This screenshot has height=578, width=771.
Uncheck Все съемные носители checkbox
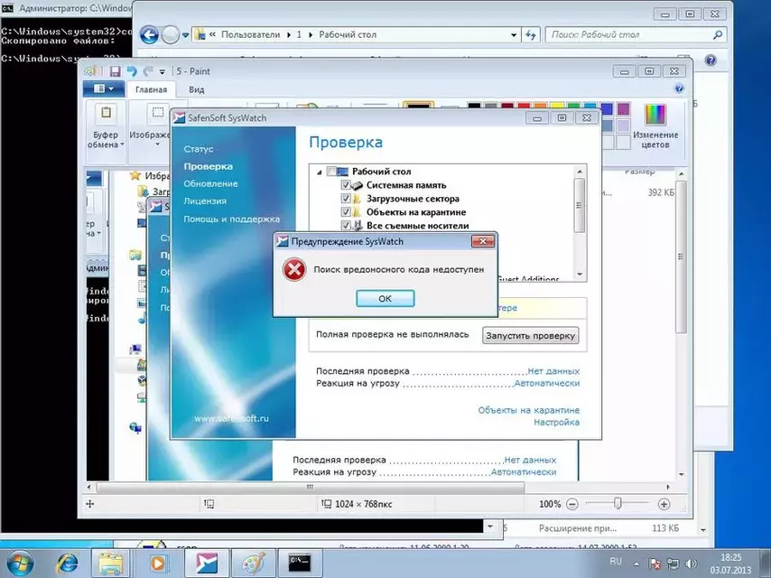[346, 225]
